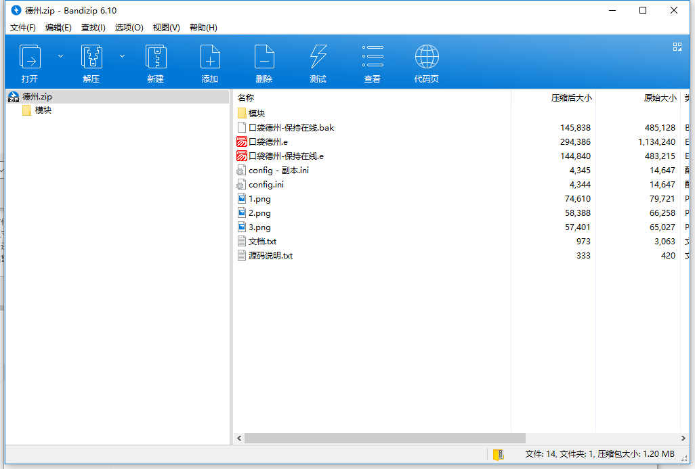Screen dimensions: 695x469
Task: Click the original size 485,128
Action: (660, 127)
